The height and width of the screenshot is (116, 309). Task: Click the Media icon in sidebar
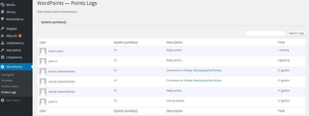(x=2, y=5)
